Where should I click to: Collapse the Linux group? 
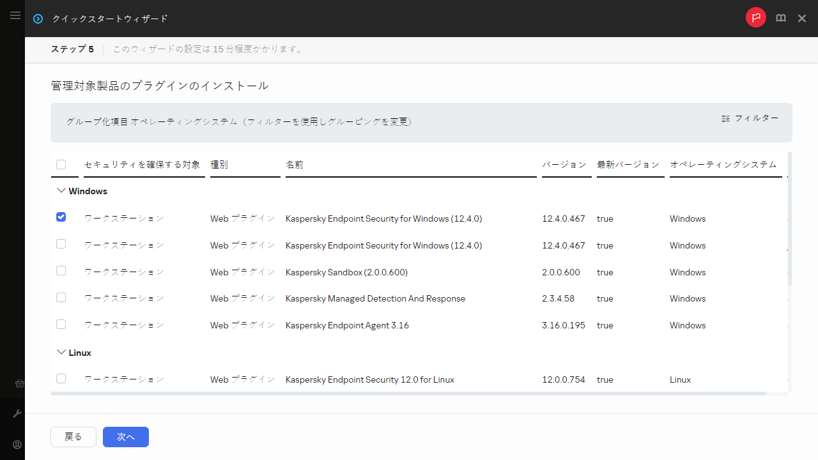(x=61, y=353)
